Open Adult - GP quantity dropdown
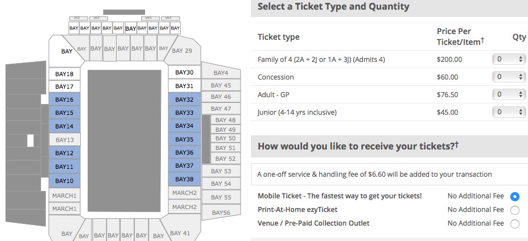The image size is (528, 241). (x=509, y=94)
